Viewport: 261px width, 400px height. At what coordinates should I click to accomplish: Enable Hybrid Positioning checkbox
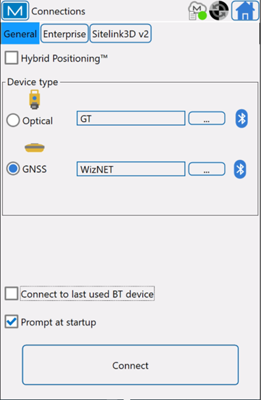(x=12, y=57)
